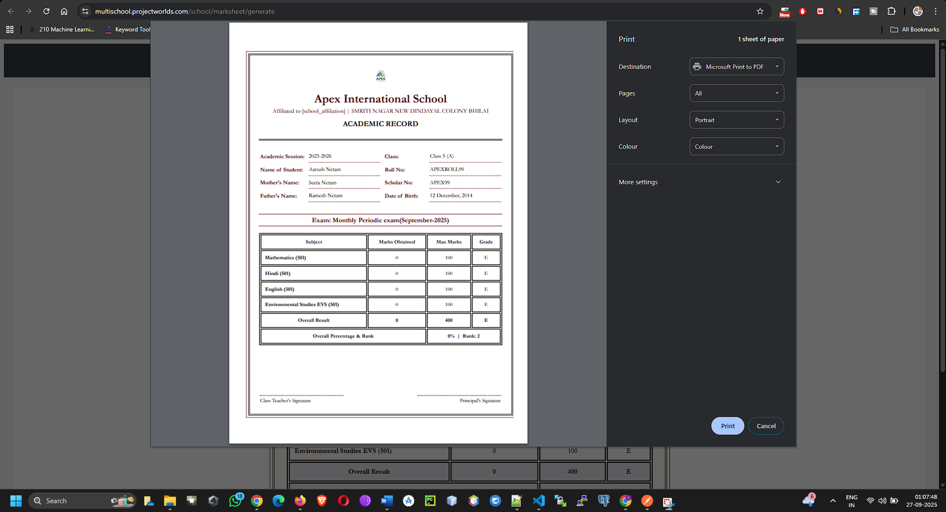The image size is (946, 512).
Task: Open Chrome three-dot menu
Action: [x=935, y=11]
